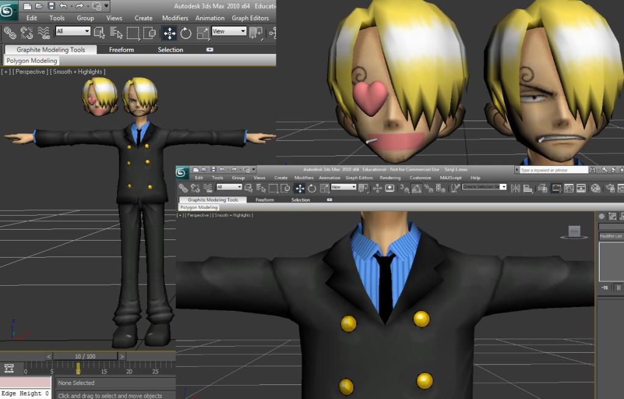Open selection filter All dropdown, lower window

click(229, 187)
